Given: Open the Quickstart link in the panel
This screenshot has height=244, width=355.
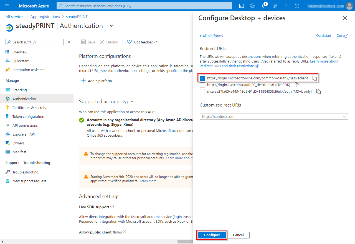Looking at the screenshot, I should (x=324, y=36).
